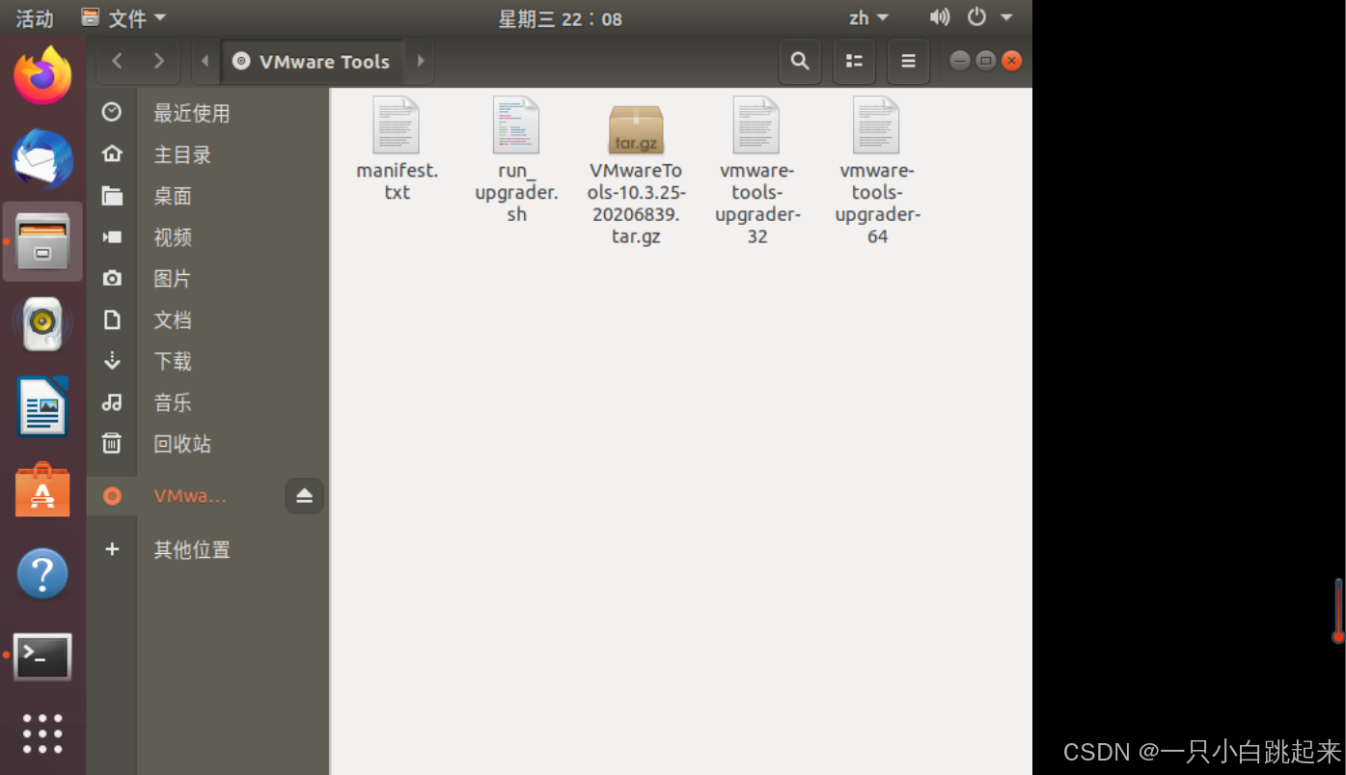The image size is (1346, 775).
Task: Open the zh input language dropdown
Action: pos(868,18)
